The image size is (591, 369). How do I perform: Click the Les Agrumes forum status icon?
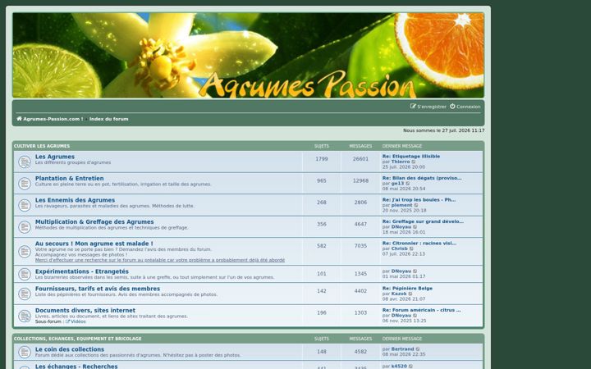[25, 162]
